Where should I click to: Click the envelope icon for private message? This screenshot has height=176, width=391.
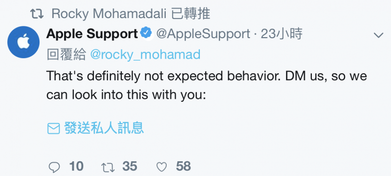click(x=53, y=129)
